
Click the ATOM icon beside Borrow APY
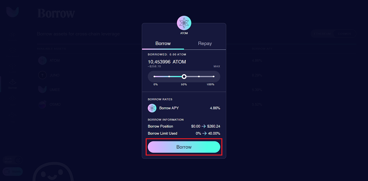(x=152, y=108)
